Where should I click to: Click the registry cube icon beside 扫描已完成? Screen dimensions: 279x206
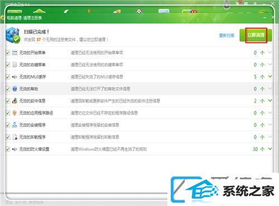tap(13, 35)
